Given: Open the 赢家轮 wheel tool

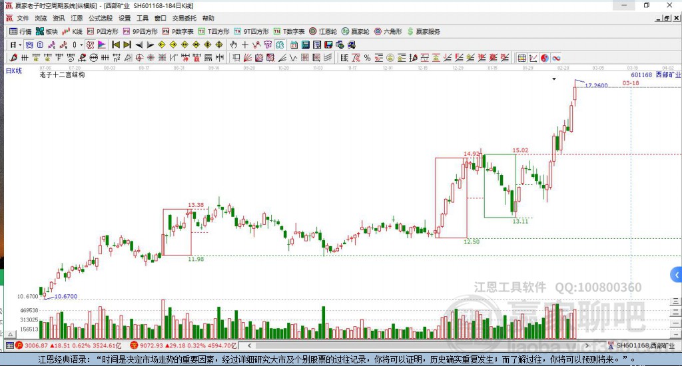Looking at the screenshot, I should 356,32.
